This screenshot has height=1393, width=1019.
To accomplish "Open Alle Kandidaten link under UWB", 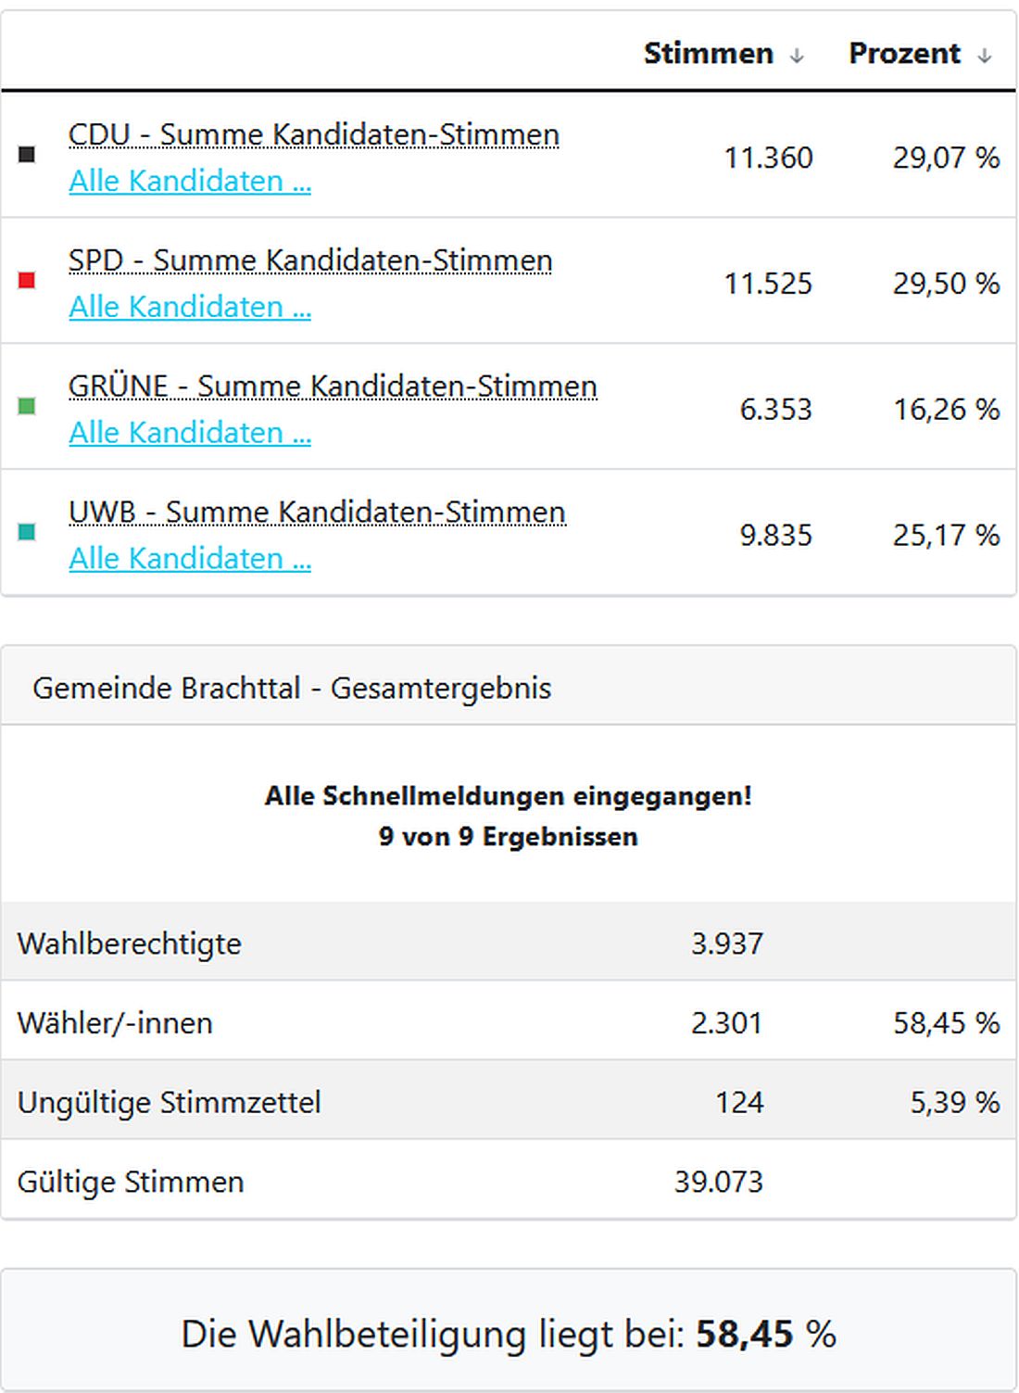I will (190, 558).
